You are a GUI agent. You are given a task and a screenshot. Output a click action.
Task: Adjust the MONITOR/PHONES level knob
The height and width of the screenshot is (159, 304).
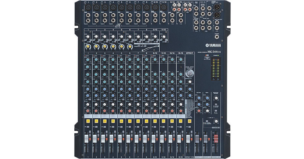point(216,98)
